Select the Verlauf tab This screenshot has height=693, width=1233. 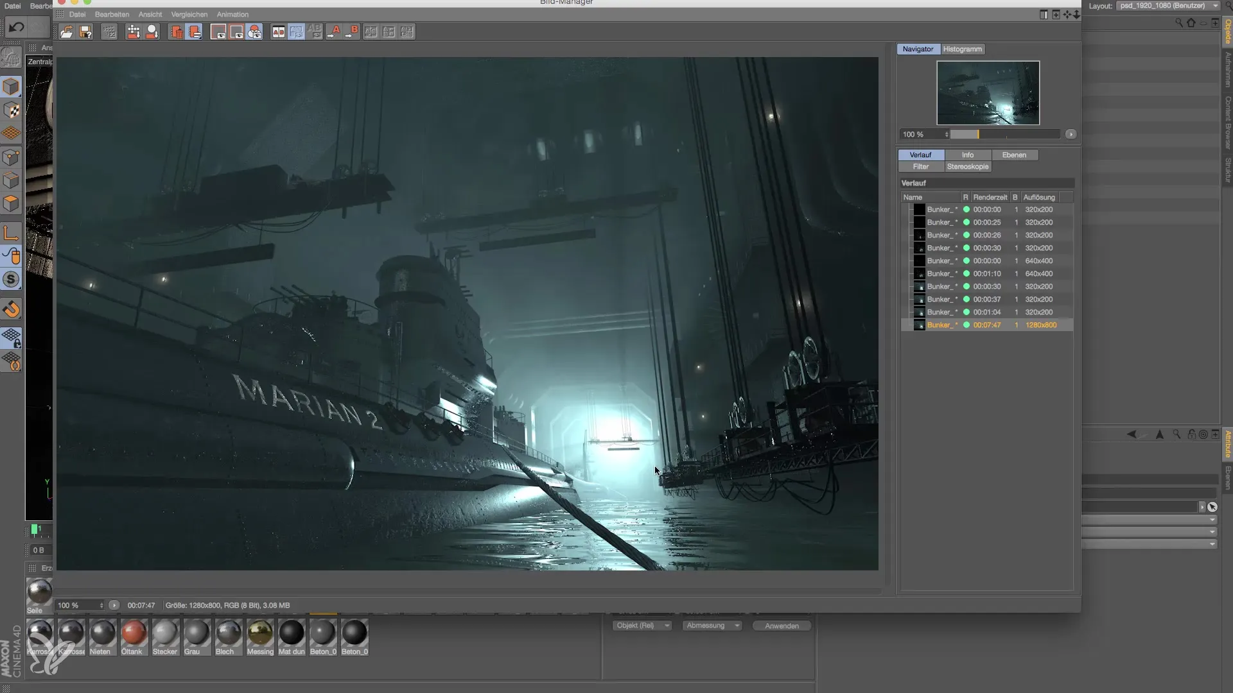pyautogui.click(x=920, y=155)
